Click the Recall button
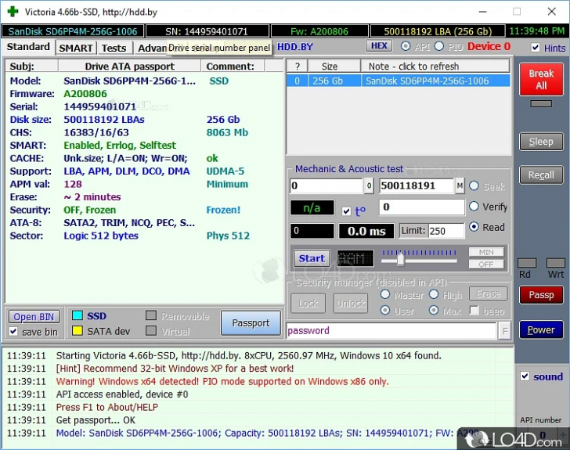Image resolution: width=570 pixels, height=450 pixels. coord(541,175)
